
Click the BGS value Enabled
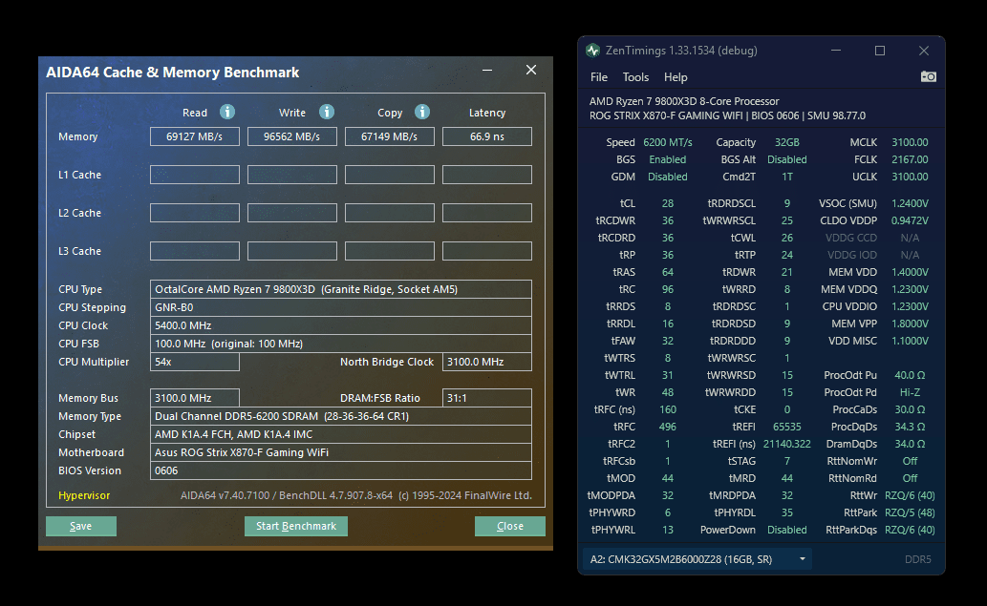click(x=667, y=159)
